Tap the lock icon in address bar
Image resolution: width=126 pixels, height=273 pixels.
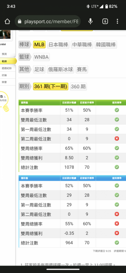click(20, 21)
